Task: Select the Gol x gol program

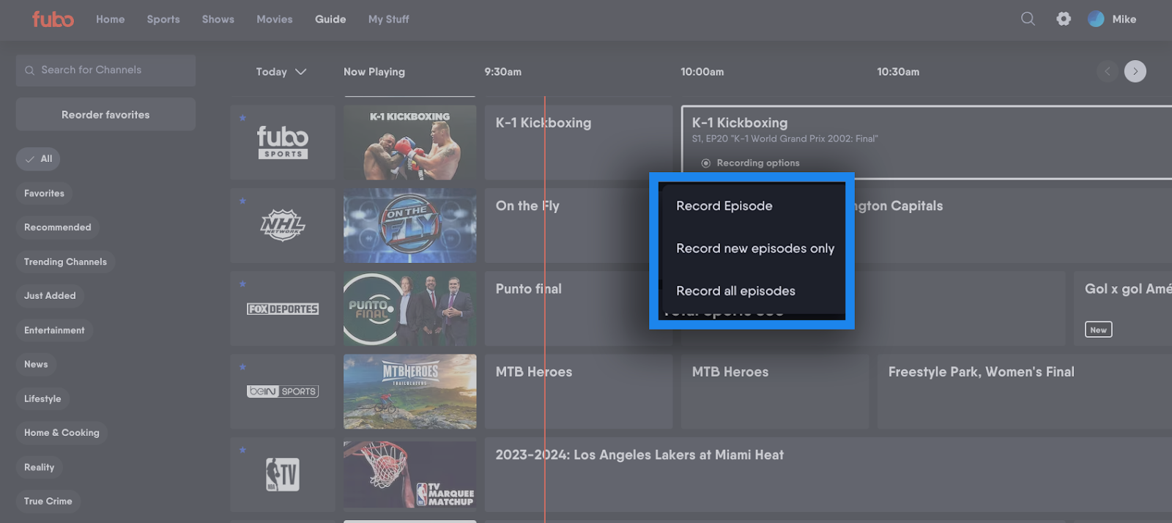Action: [1123, 308]
